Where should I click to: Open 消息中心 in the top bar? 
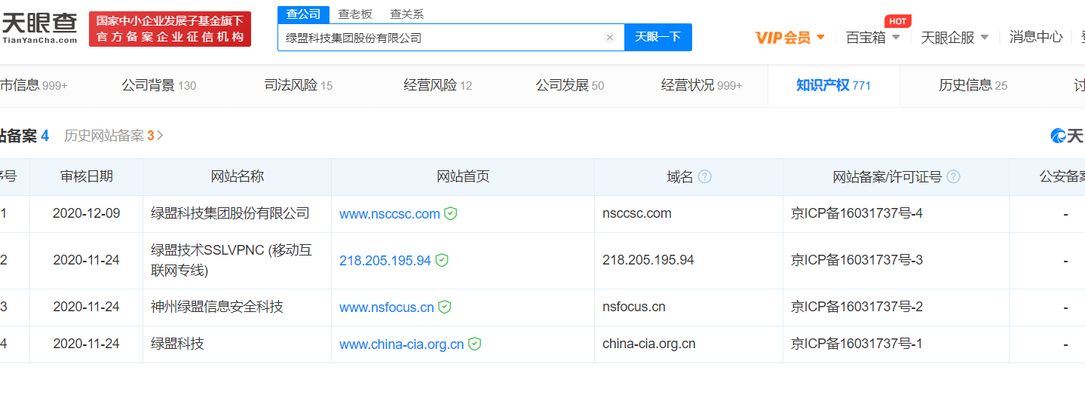(x=1036, y=37)
